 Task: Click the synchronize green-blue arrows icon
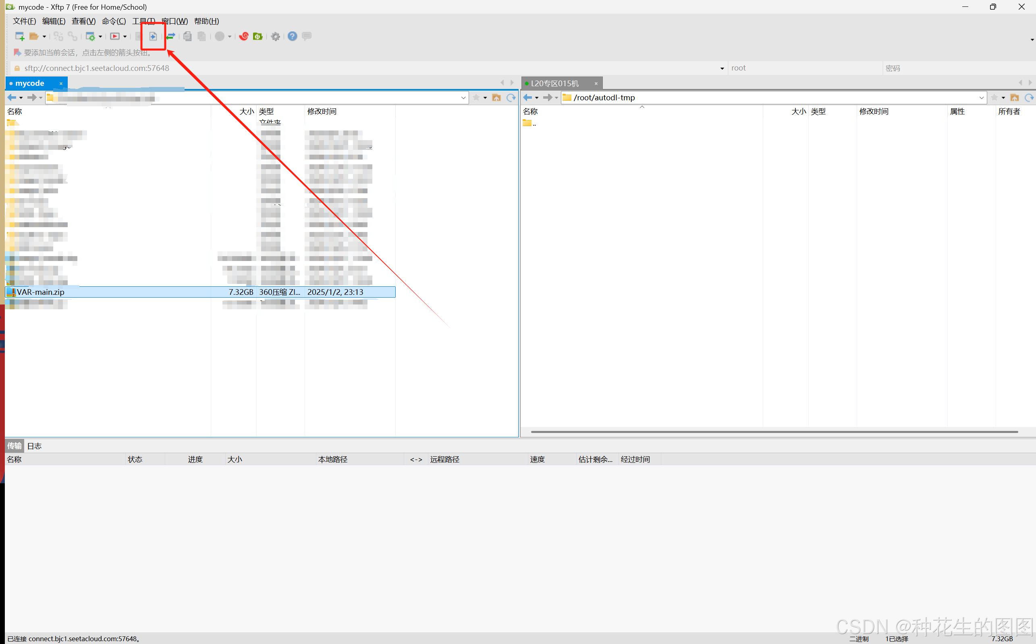click(x=171, y=37)
